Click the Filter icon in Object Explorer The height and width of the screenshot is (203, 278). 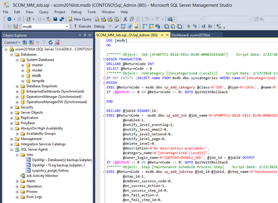click(x=44, y=42)
